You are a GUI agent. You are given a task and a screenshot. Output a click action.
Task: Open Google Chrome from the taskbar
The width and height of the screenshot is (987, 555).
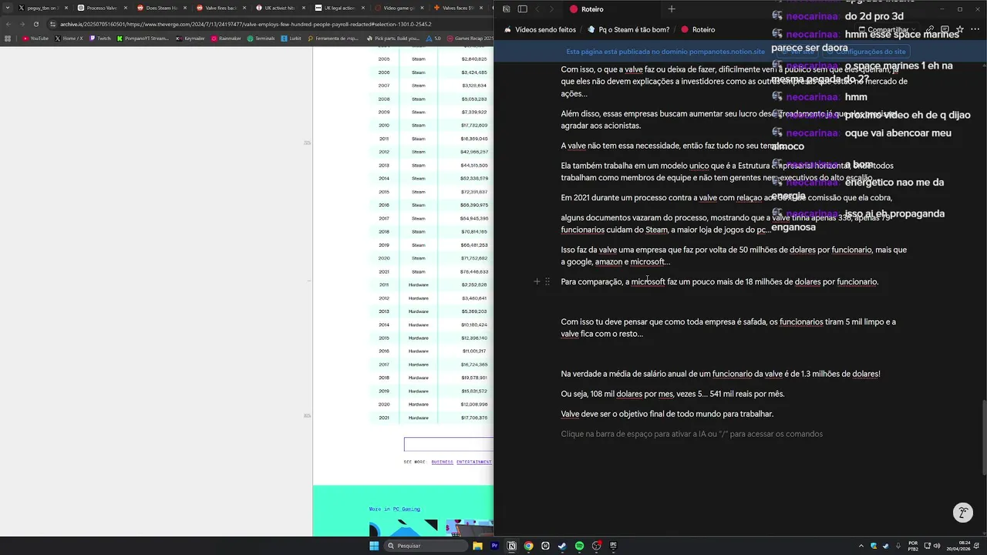528,546
